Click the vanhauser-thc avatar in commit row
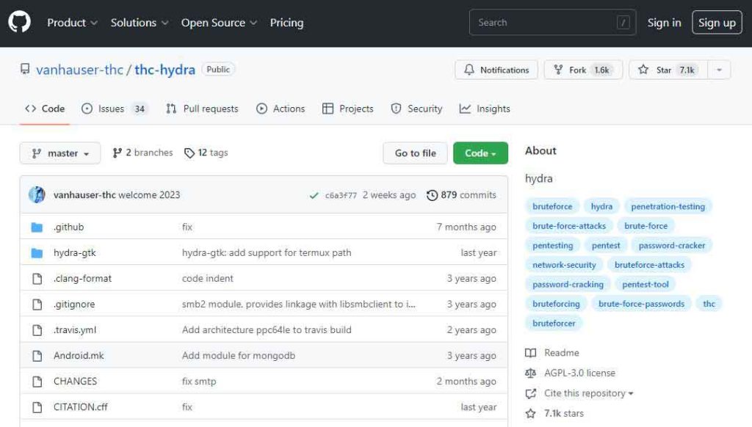The image size is (752, 427). (37, 195)
